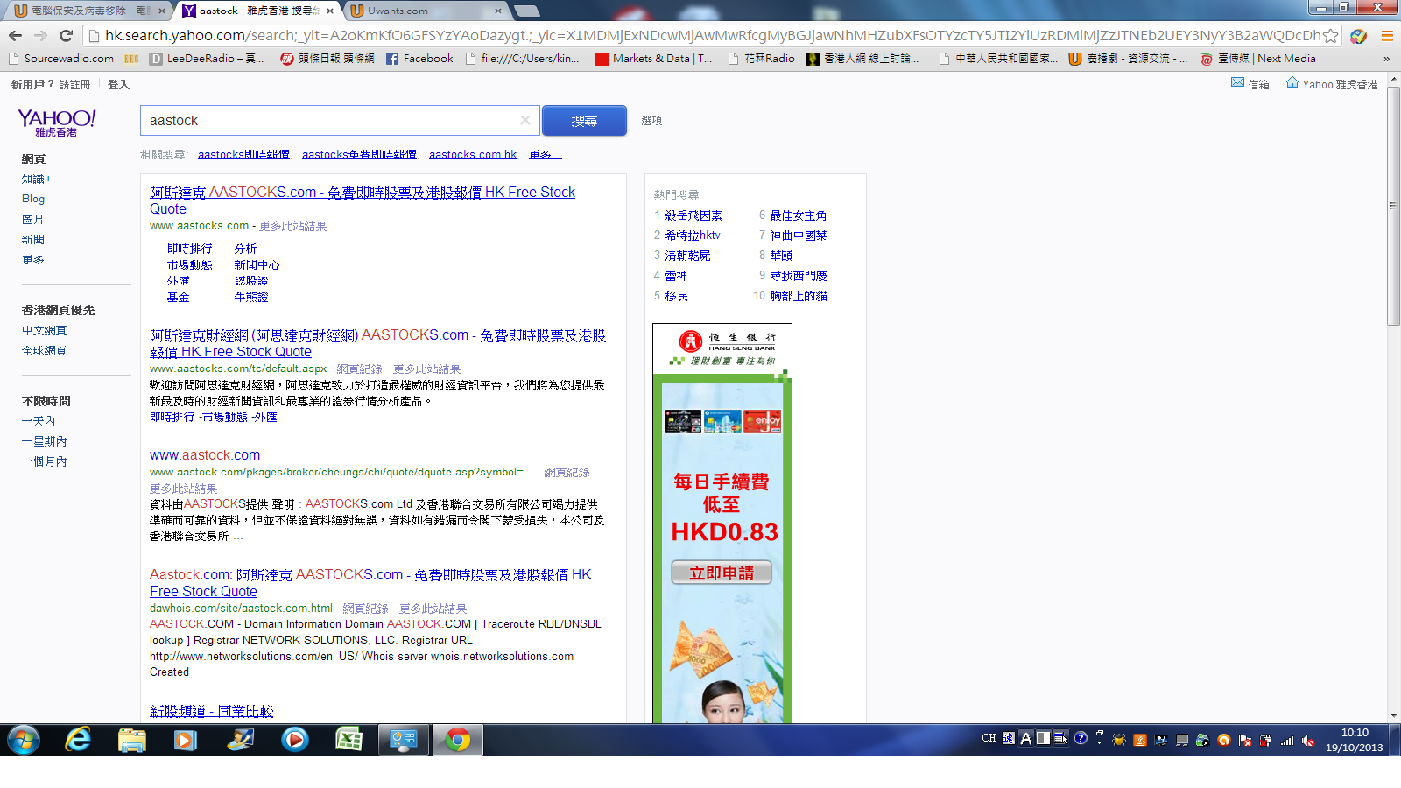The height and width of the screenshot is (788, 1401).
Task: Switch to Chrome in the taskbar
Action: click(457, 740)
